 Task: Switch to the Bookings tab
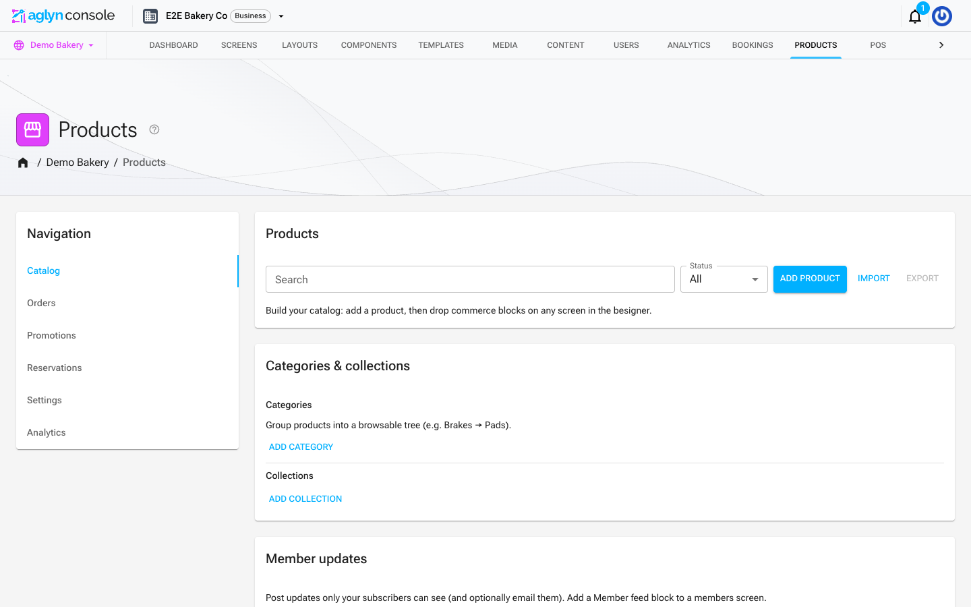click(753, 45)
